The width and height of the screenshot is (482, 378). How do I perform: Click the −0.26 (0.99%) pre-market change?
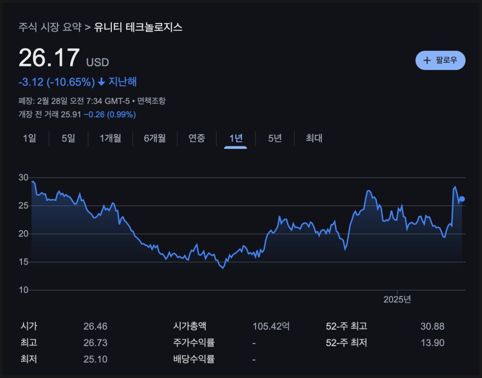click(110, 115)
